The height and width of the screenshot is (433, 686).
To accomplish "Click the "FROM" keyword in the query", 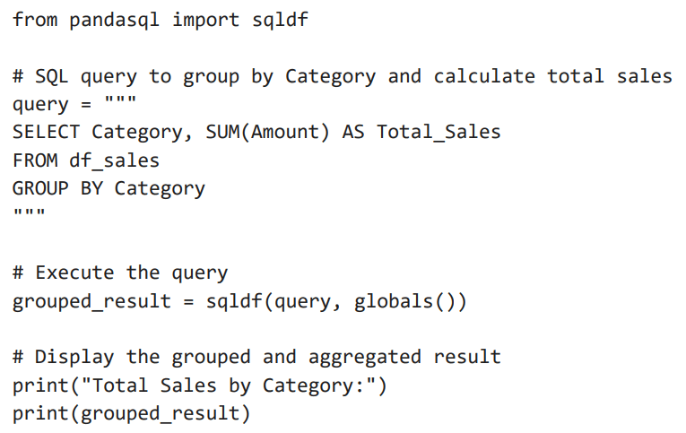I will pos(35,160).
